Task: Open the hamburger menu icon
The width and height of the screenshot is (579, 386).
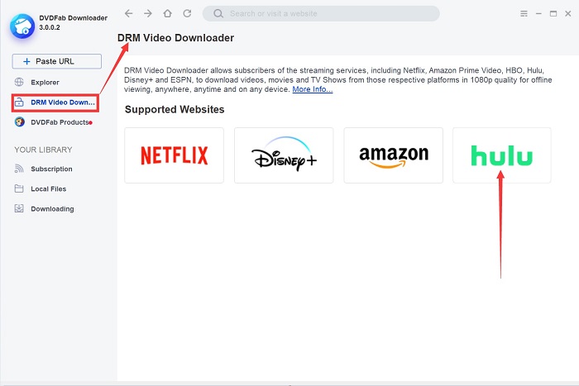Action: point(524,14)
